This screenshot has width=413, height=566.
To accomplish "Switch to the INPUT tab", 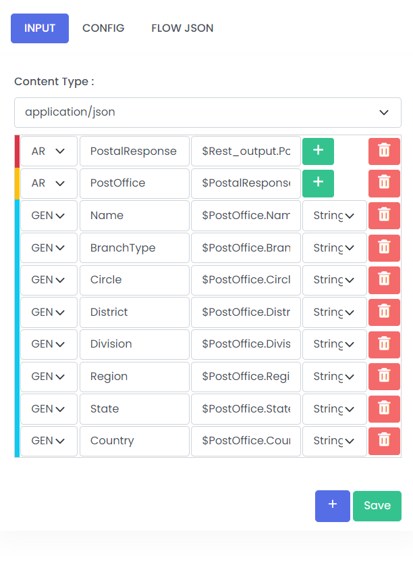I will 40,28.
